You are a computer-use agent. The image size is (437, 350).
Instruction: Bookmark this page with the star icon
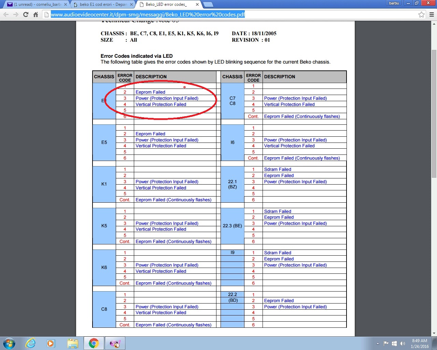[x=421, y=15]
